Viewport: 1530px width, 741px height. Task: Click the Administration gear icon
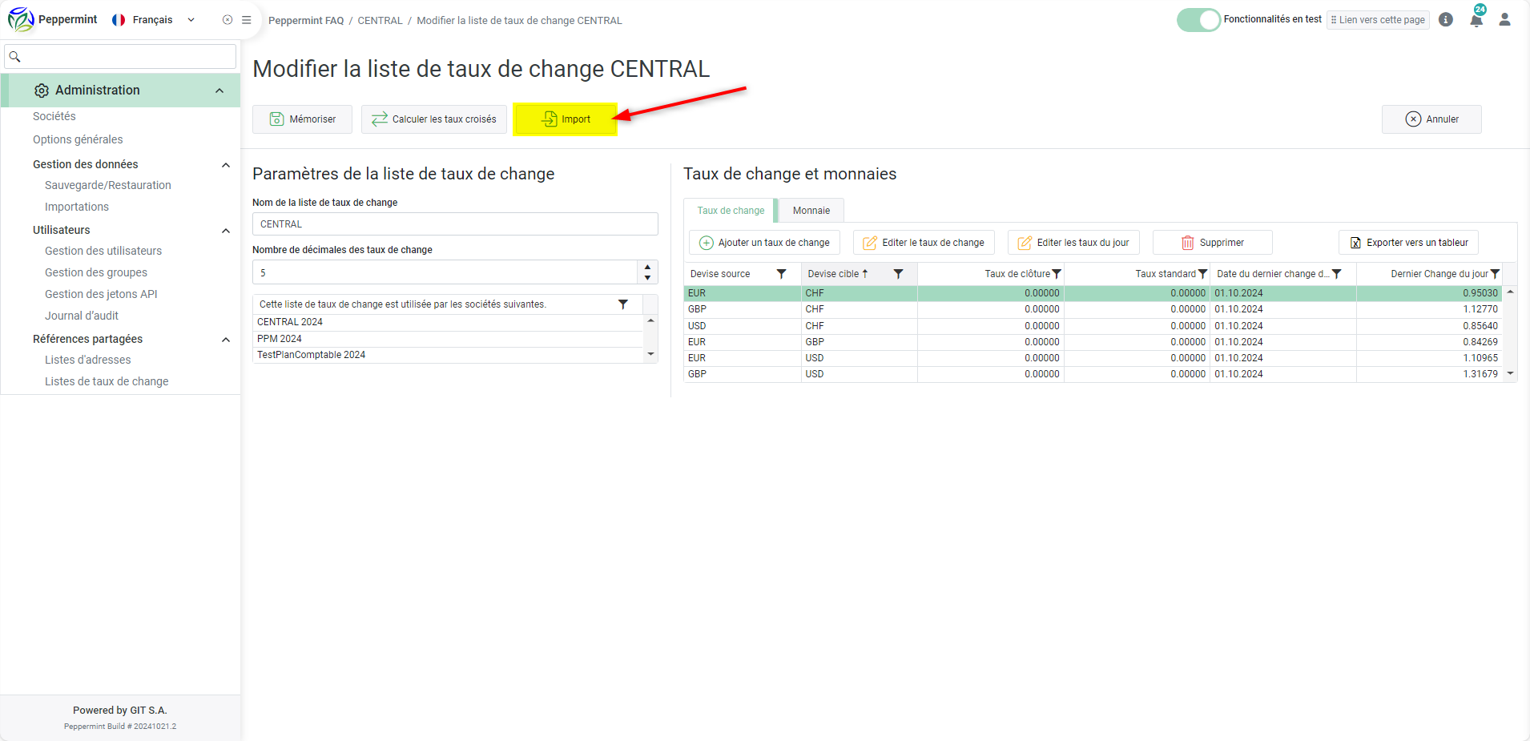(42, 91)
